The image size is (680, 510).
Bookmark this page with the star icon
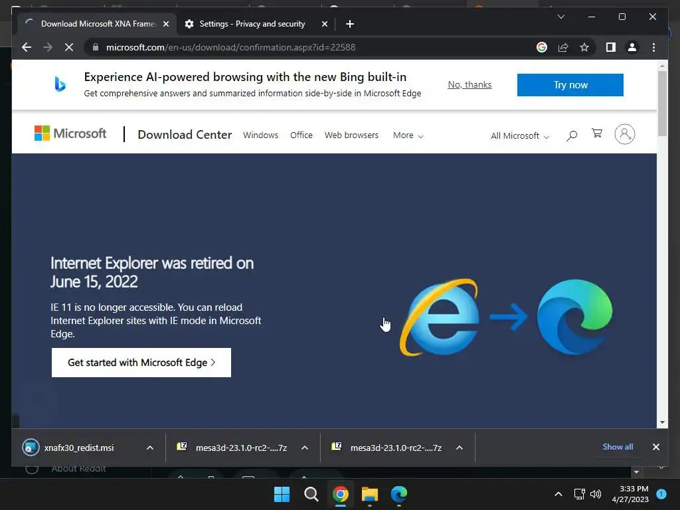tap(584, 47)
